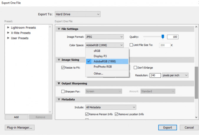Open the Plug-in Manager

coord(20,128)
